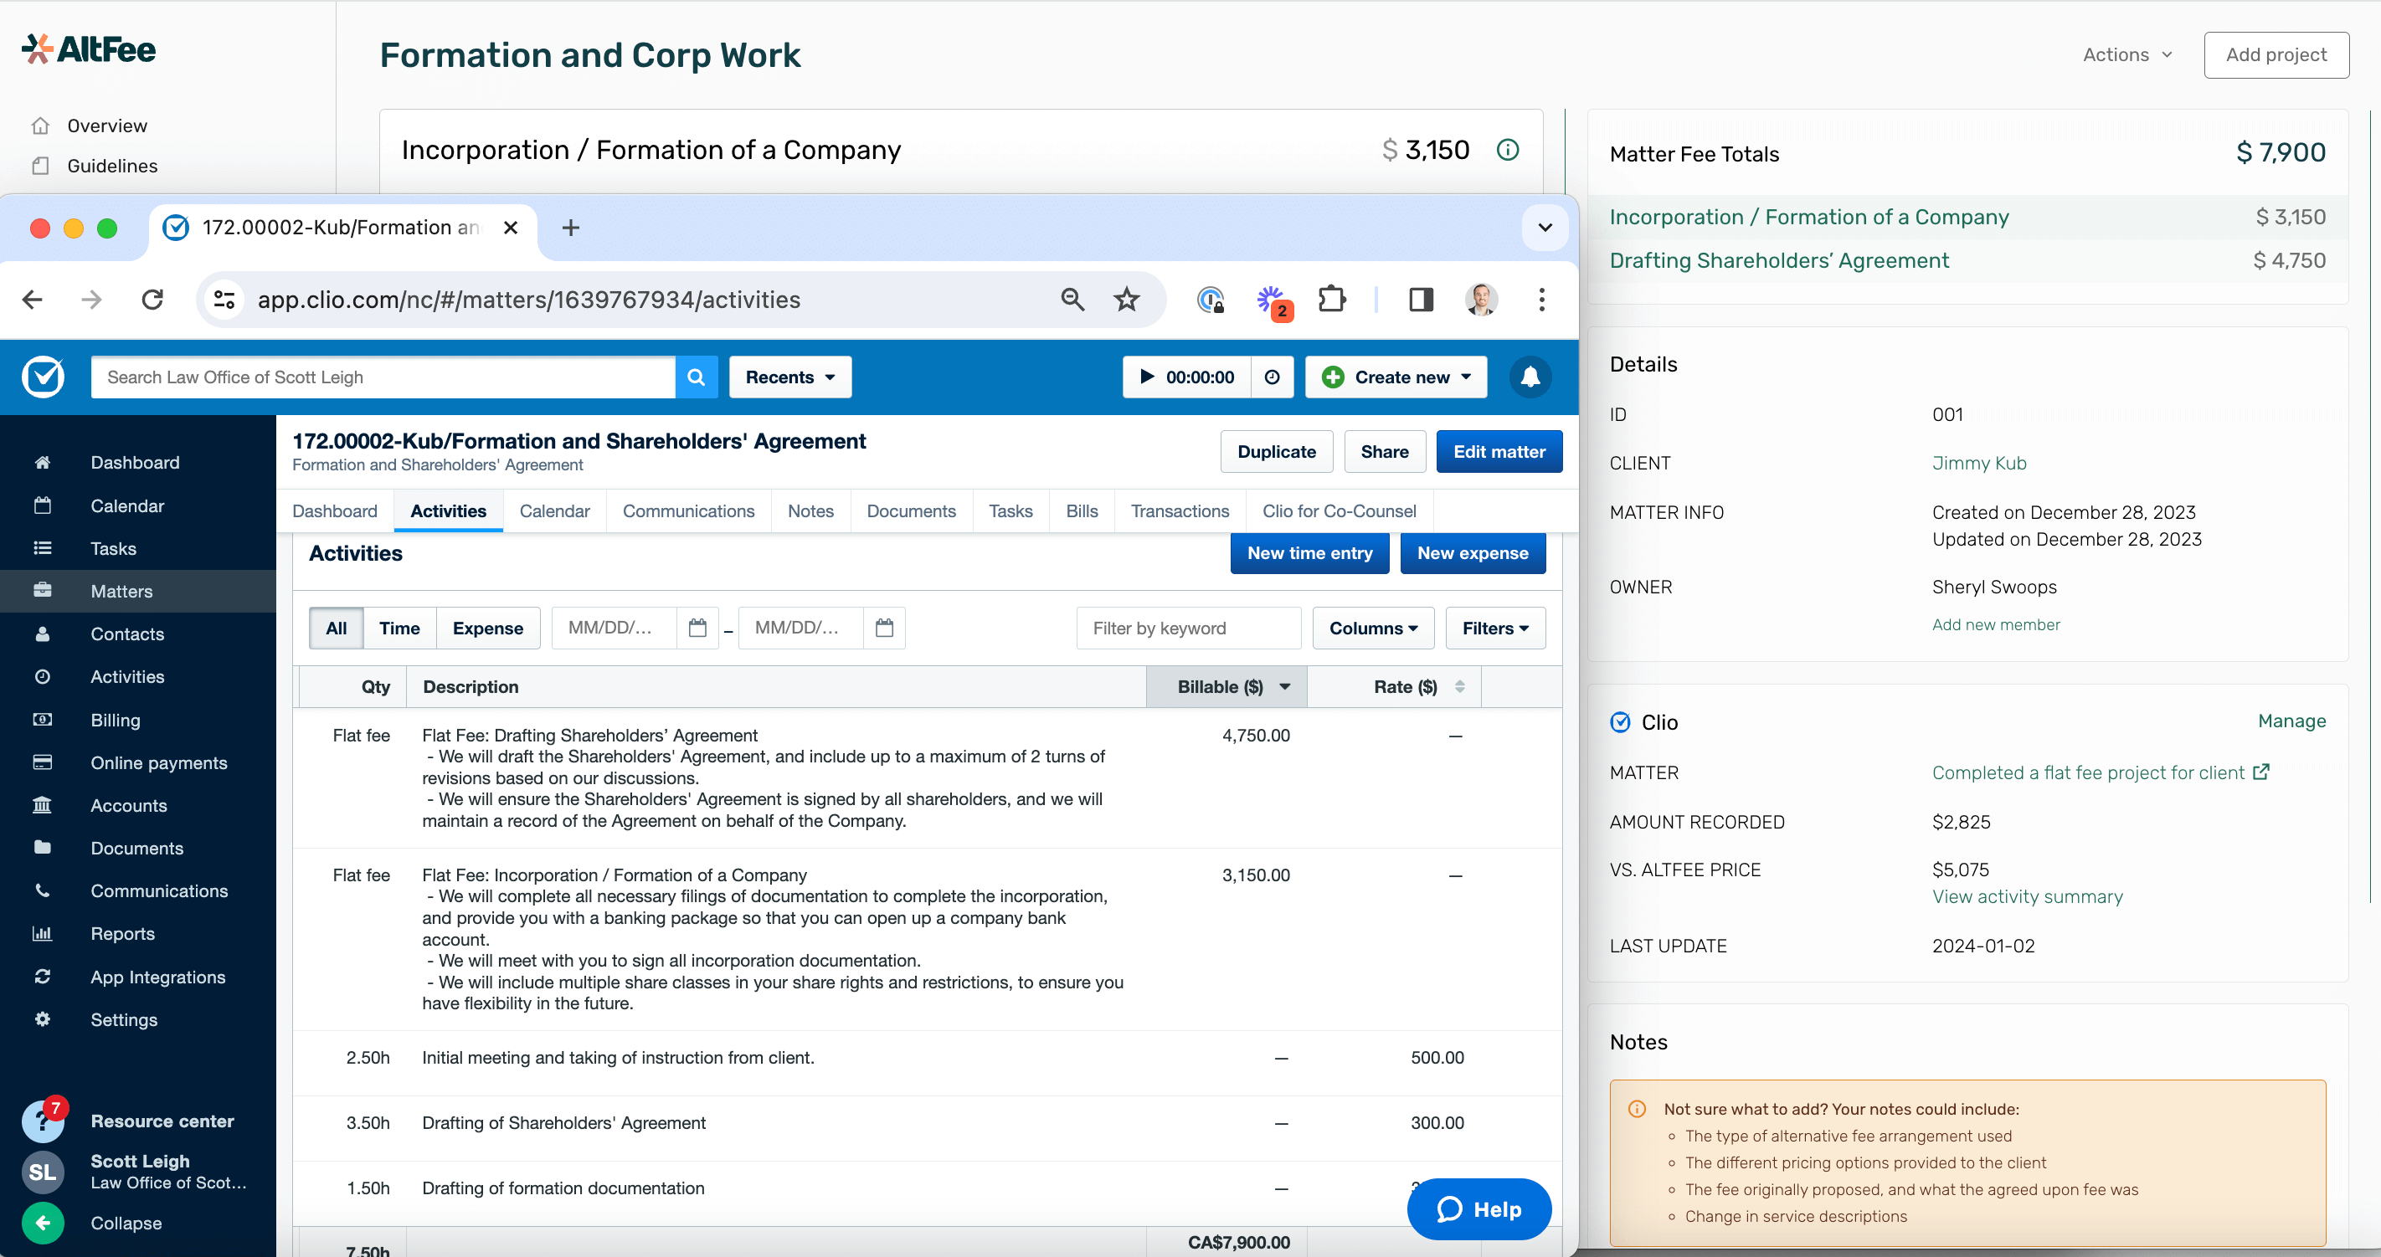The width and height of the screenshot is (2381, 1257).
Task: Click the search magnifier button in Clio
Action: point(696,377)
